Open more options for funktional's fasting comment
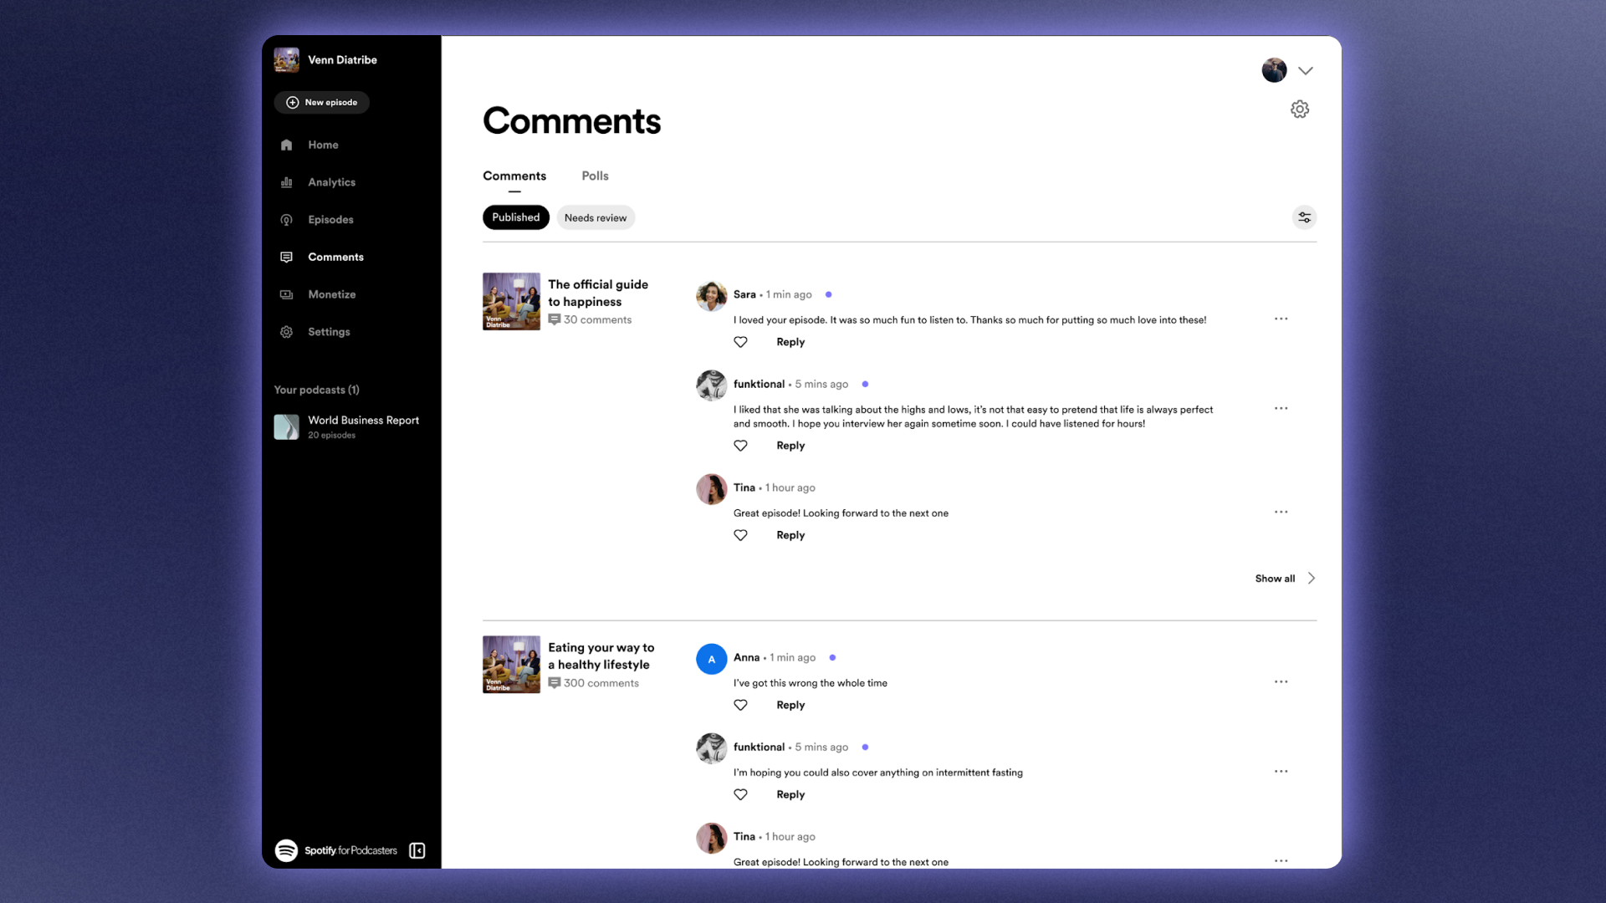This screenshot has width=1606, height=903. 1281,772
